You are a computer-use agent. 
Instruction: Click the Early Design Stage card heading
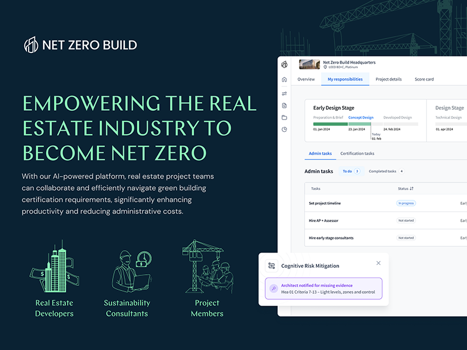point(333,108)
